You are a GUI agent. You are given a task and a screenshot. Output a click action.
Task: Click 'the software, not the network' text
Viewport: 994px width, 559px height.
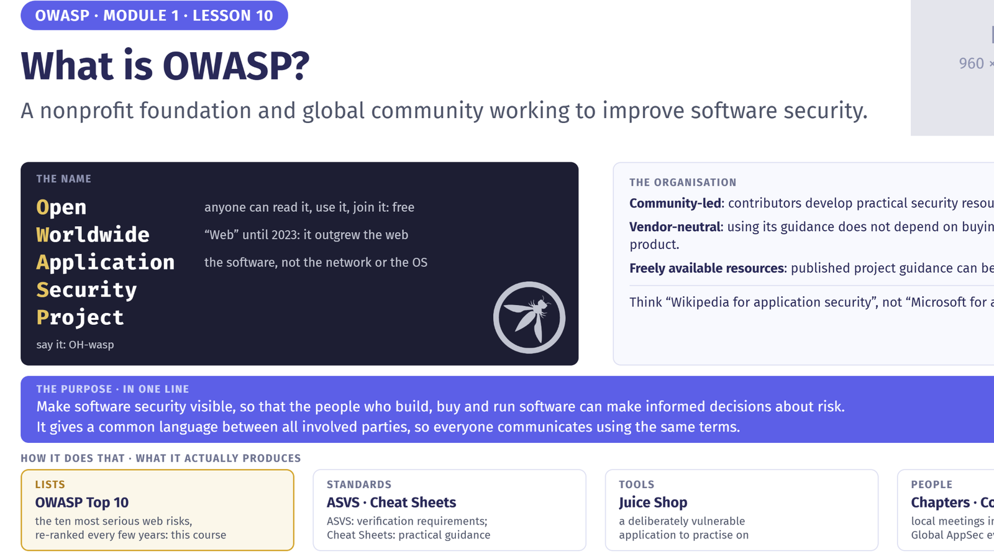pos(316,262)
